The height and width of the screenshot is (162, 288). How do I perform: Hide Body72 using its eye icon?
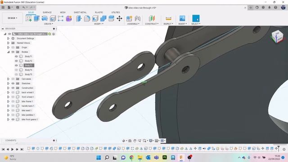[16, 61]
